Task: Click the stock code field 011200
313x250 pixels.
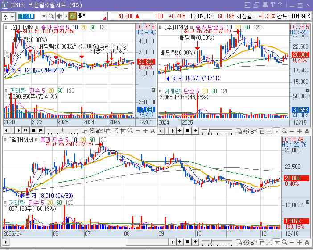Action: click(x=29, y=16)
